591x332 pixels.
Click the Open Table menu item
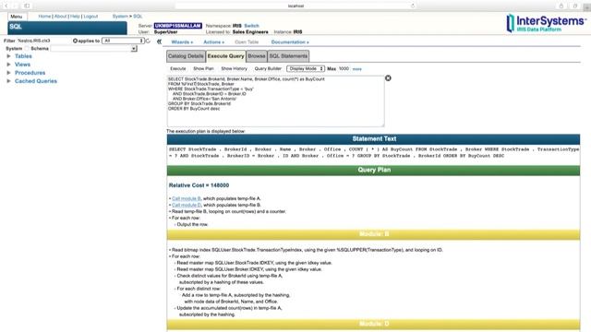(247, 42)
